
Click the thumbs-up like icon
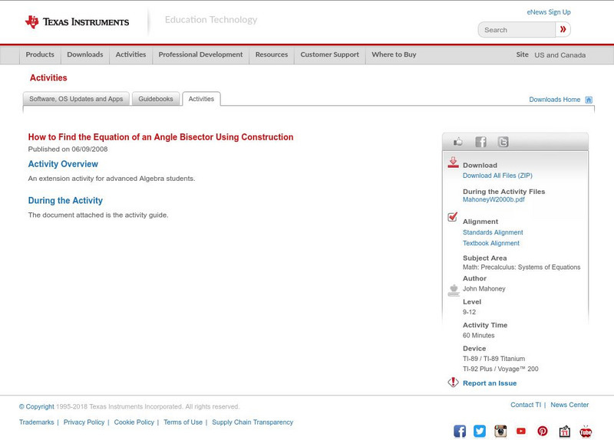(x=458, y=142)
